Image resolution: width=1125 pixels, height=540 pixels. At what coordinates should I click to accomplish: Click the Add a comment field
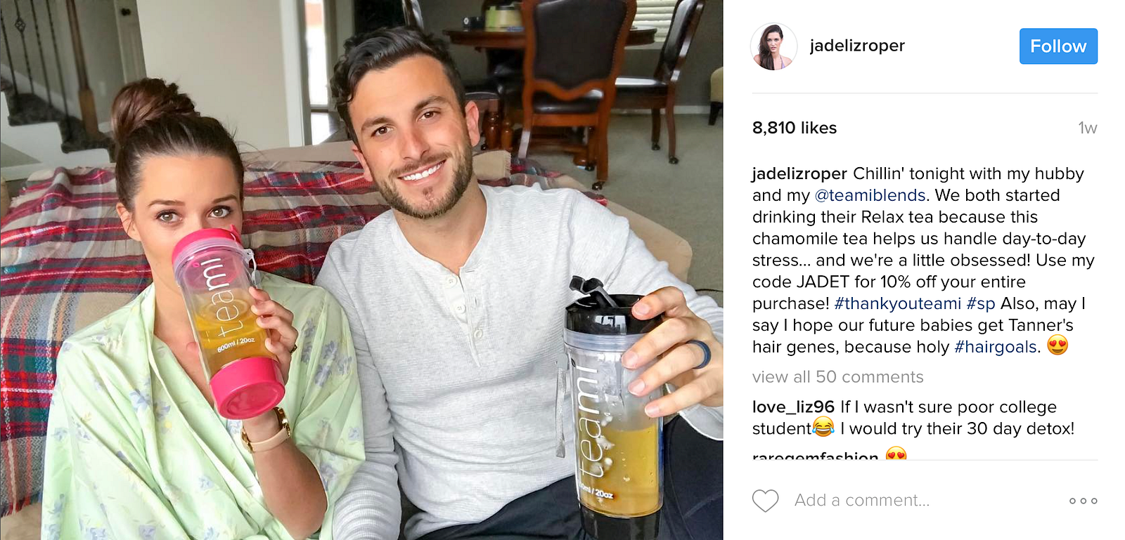pyautogui.click(x=862, y=501)
